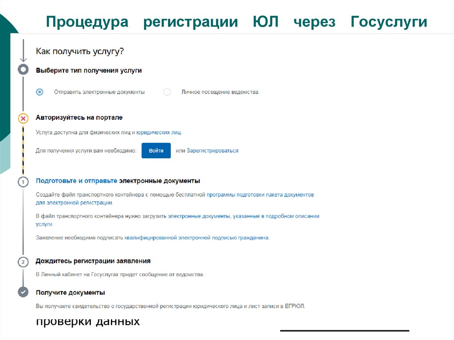
Task: Open the "Зарегистрироваться" link
Action: 212,150
